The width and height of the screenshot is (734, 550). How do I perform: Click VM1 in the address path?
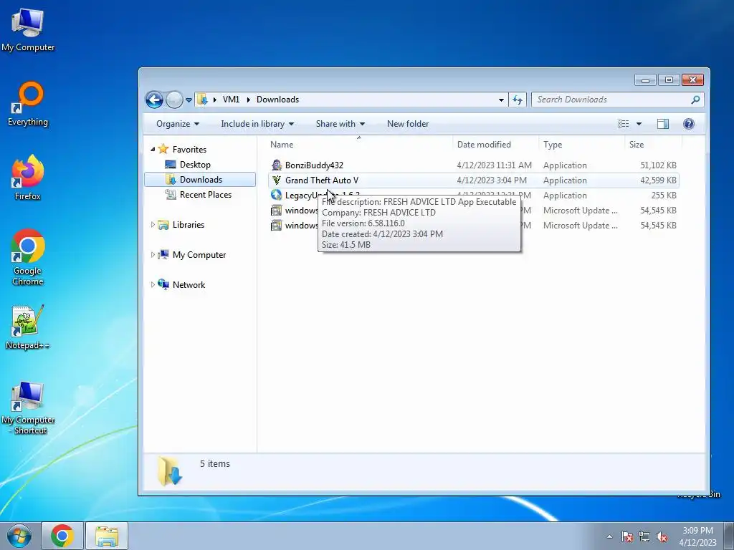(x=231, y=99)
